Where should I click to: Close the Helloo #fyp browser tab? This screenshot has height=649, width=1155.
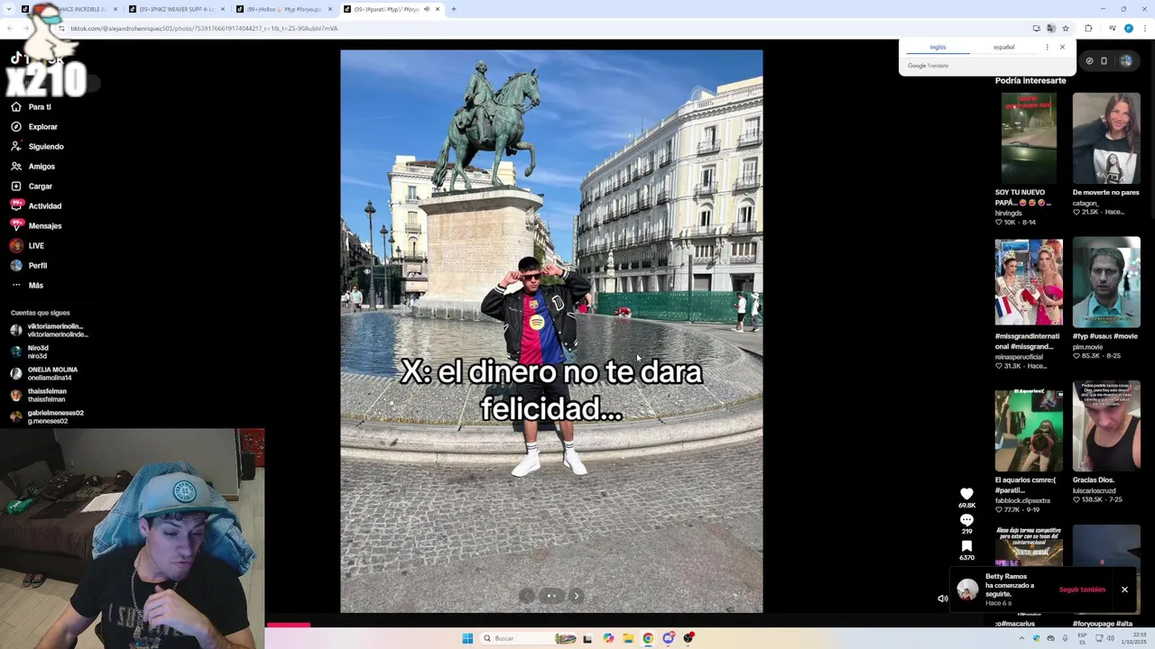point(329,9)
